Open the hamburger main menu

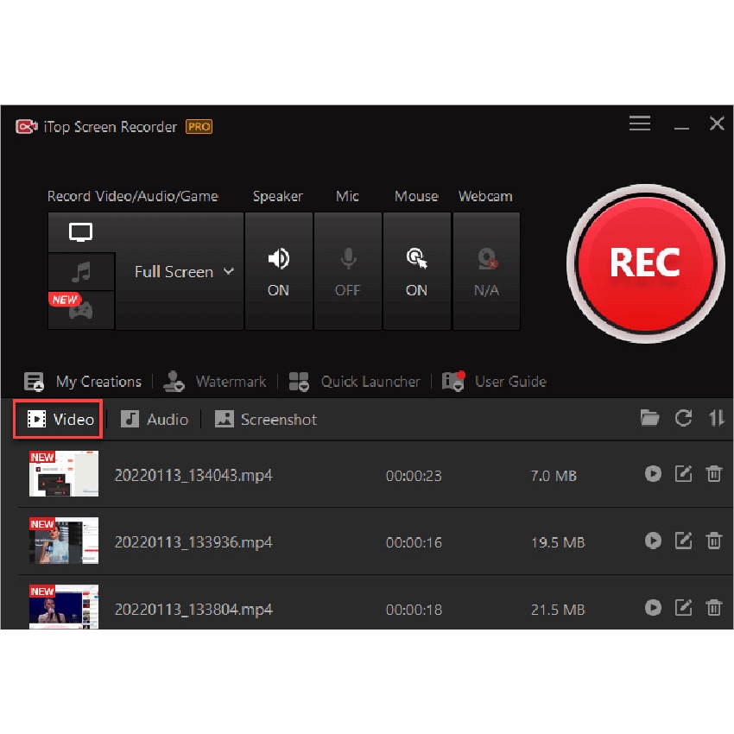[640, 124]
